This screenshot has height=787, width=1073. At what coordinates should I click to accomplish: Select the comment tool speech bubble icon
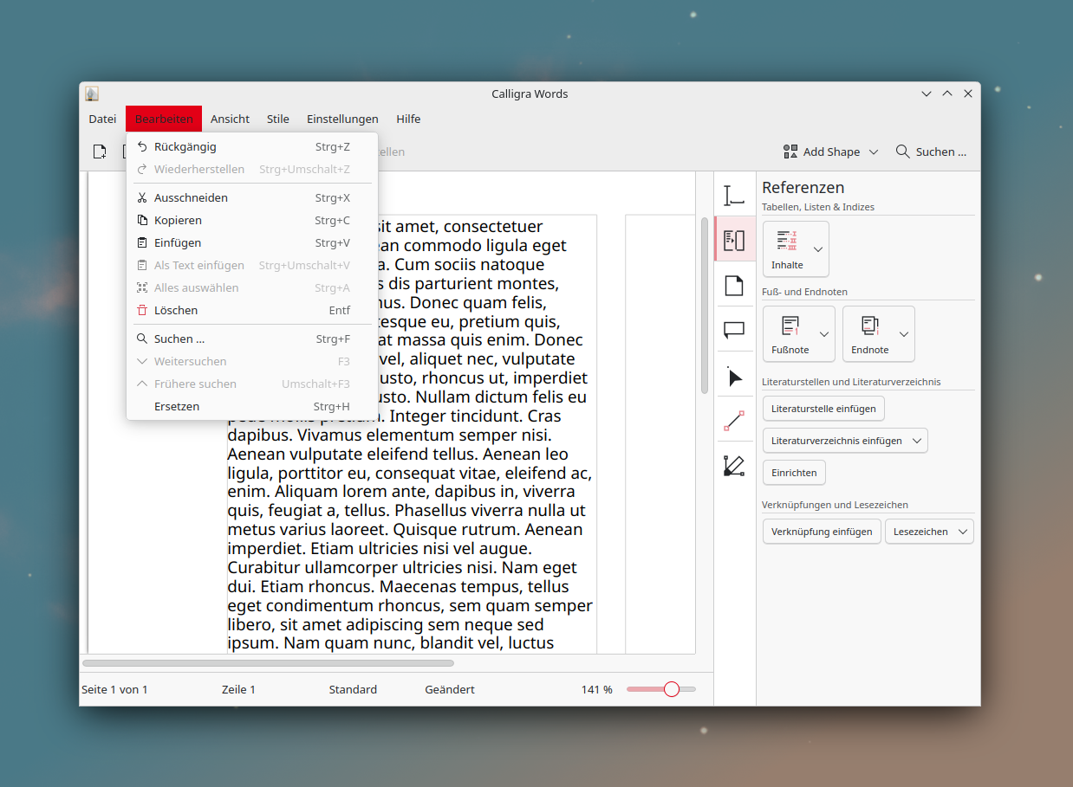734,330
